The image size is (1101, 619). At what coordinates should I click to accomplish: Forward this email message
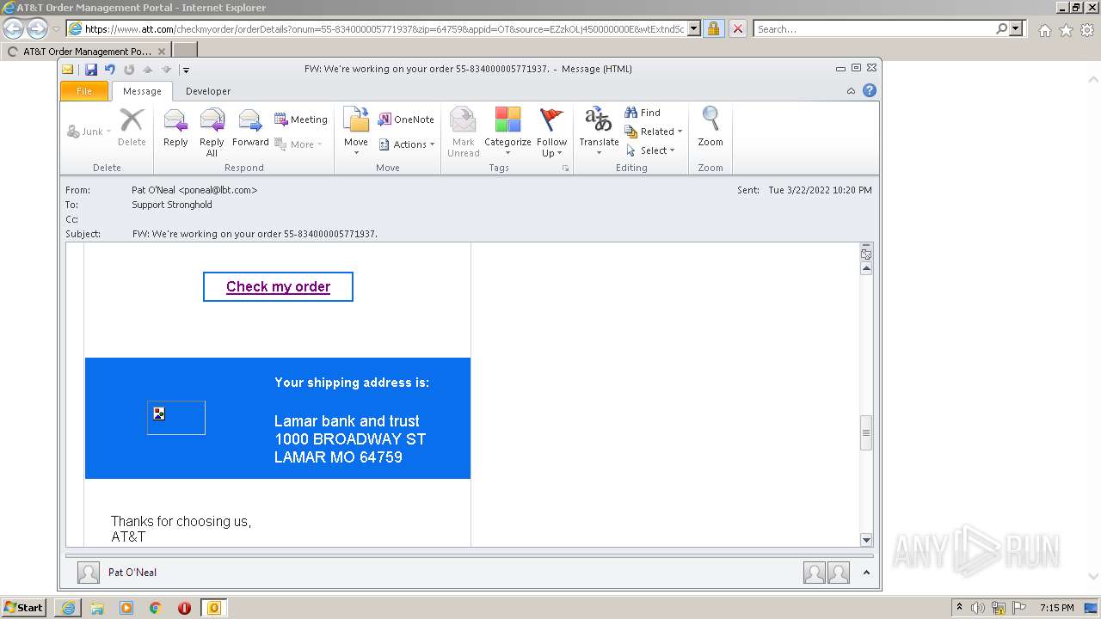[250, 130]
